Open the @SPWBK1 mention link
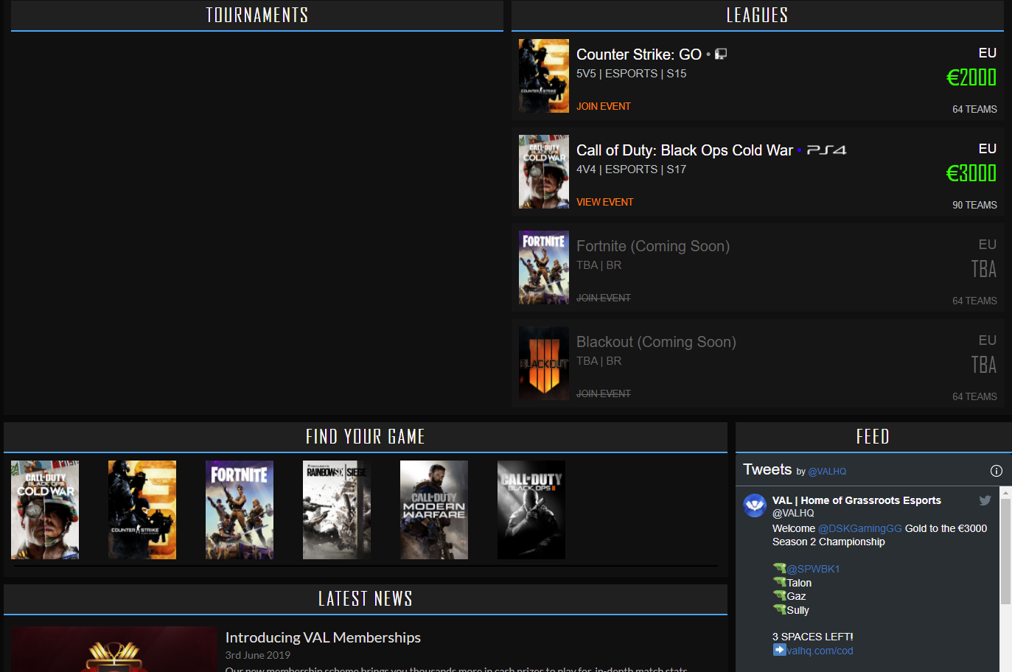 [x=813, y=569]
